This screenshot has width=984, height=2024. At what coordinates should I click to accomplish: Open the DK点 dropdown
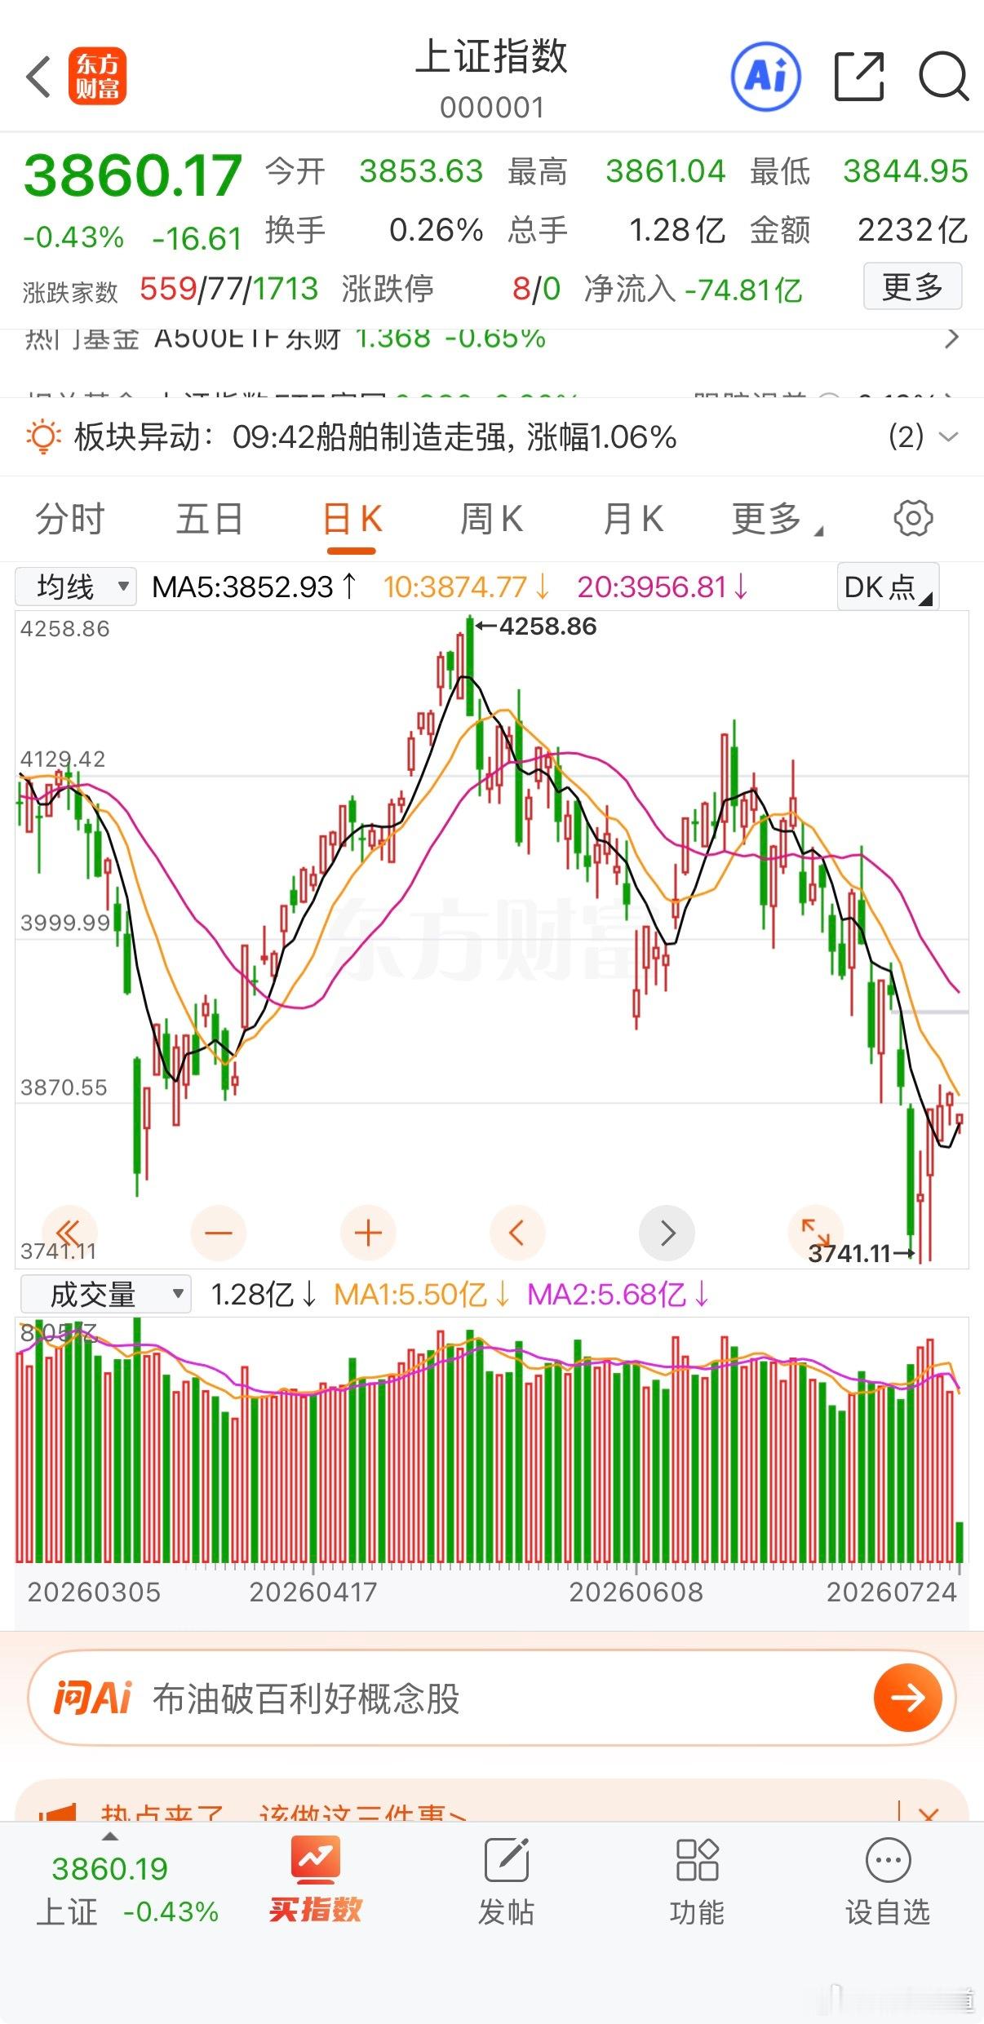888,587
